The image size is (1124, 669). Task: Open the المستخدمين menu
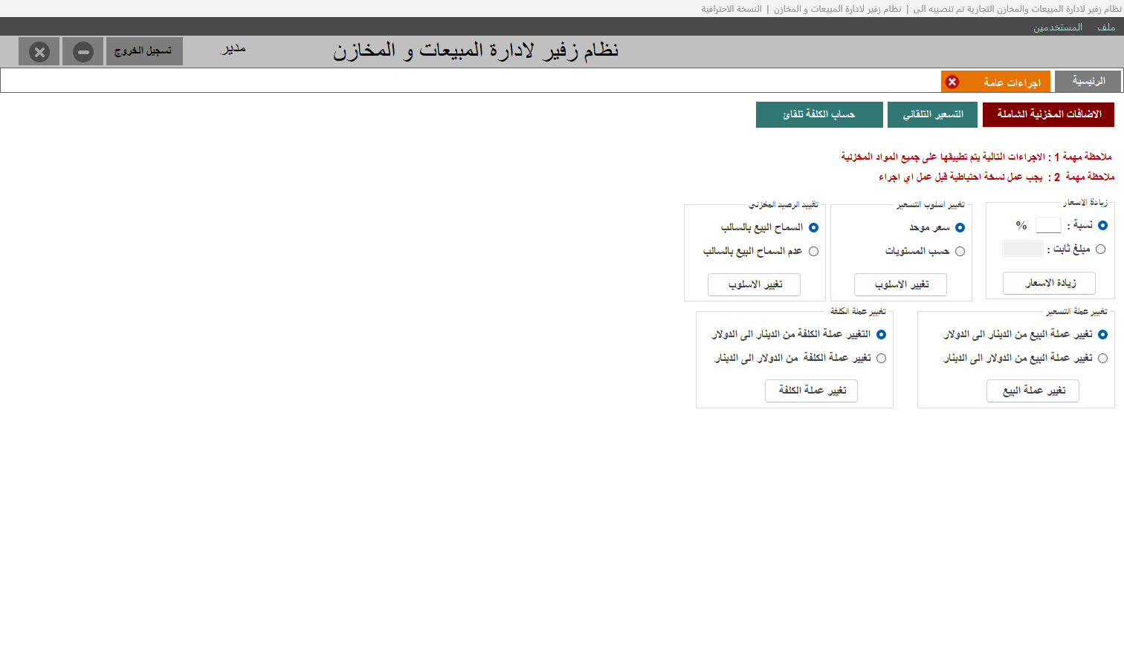[x=1057, y=27]
